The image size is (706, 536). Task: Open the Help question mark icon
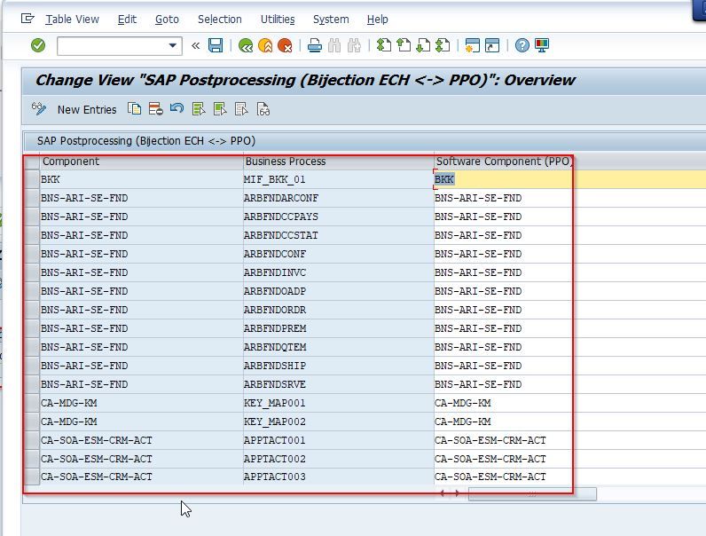522,45
